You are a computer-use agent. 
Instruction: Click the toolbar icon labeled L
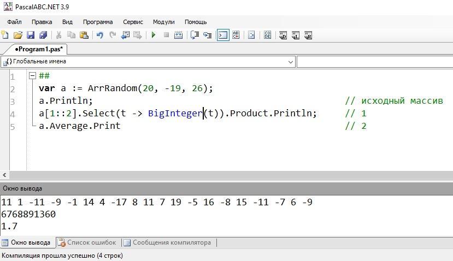coord(296,35)
